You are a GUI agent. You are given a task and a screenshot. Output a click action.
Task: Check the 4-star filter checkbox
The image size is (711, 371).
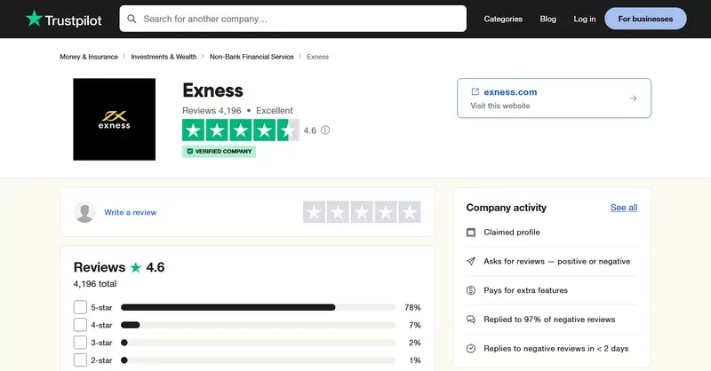click(80, 325)
